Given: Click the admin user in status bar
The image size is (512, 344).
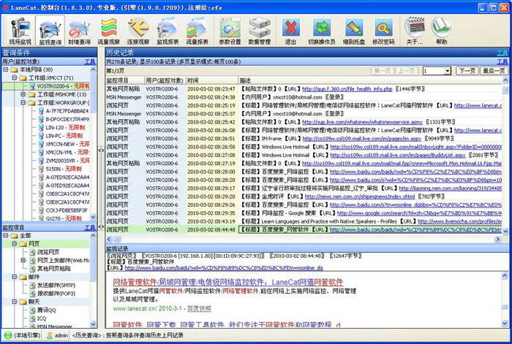Looking at the screenshot, I should point(58,335).
